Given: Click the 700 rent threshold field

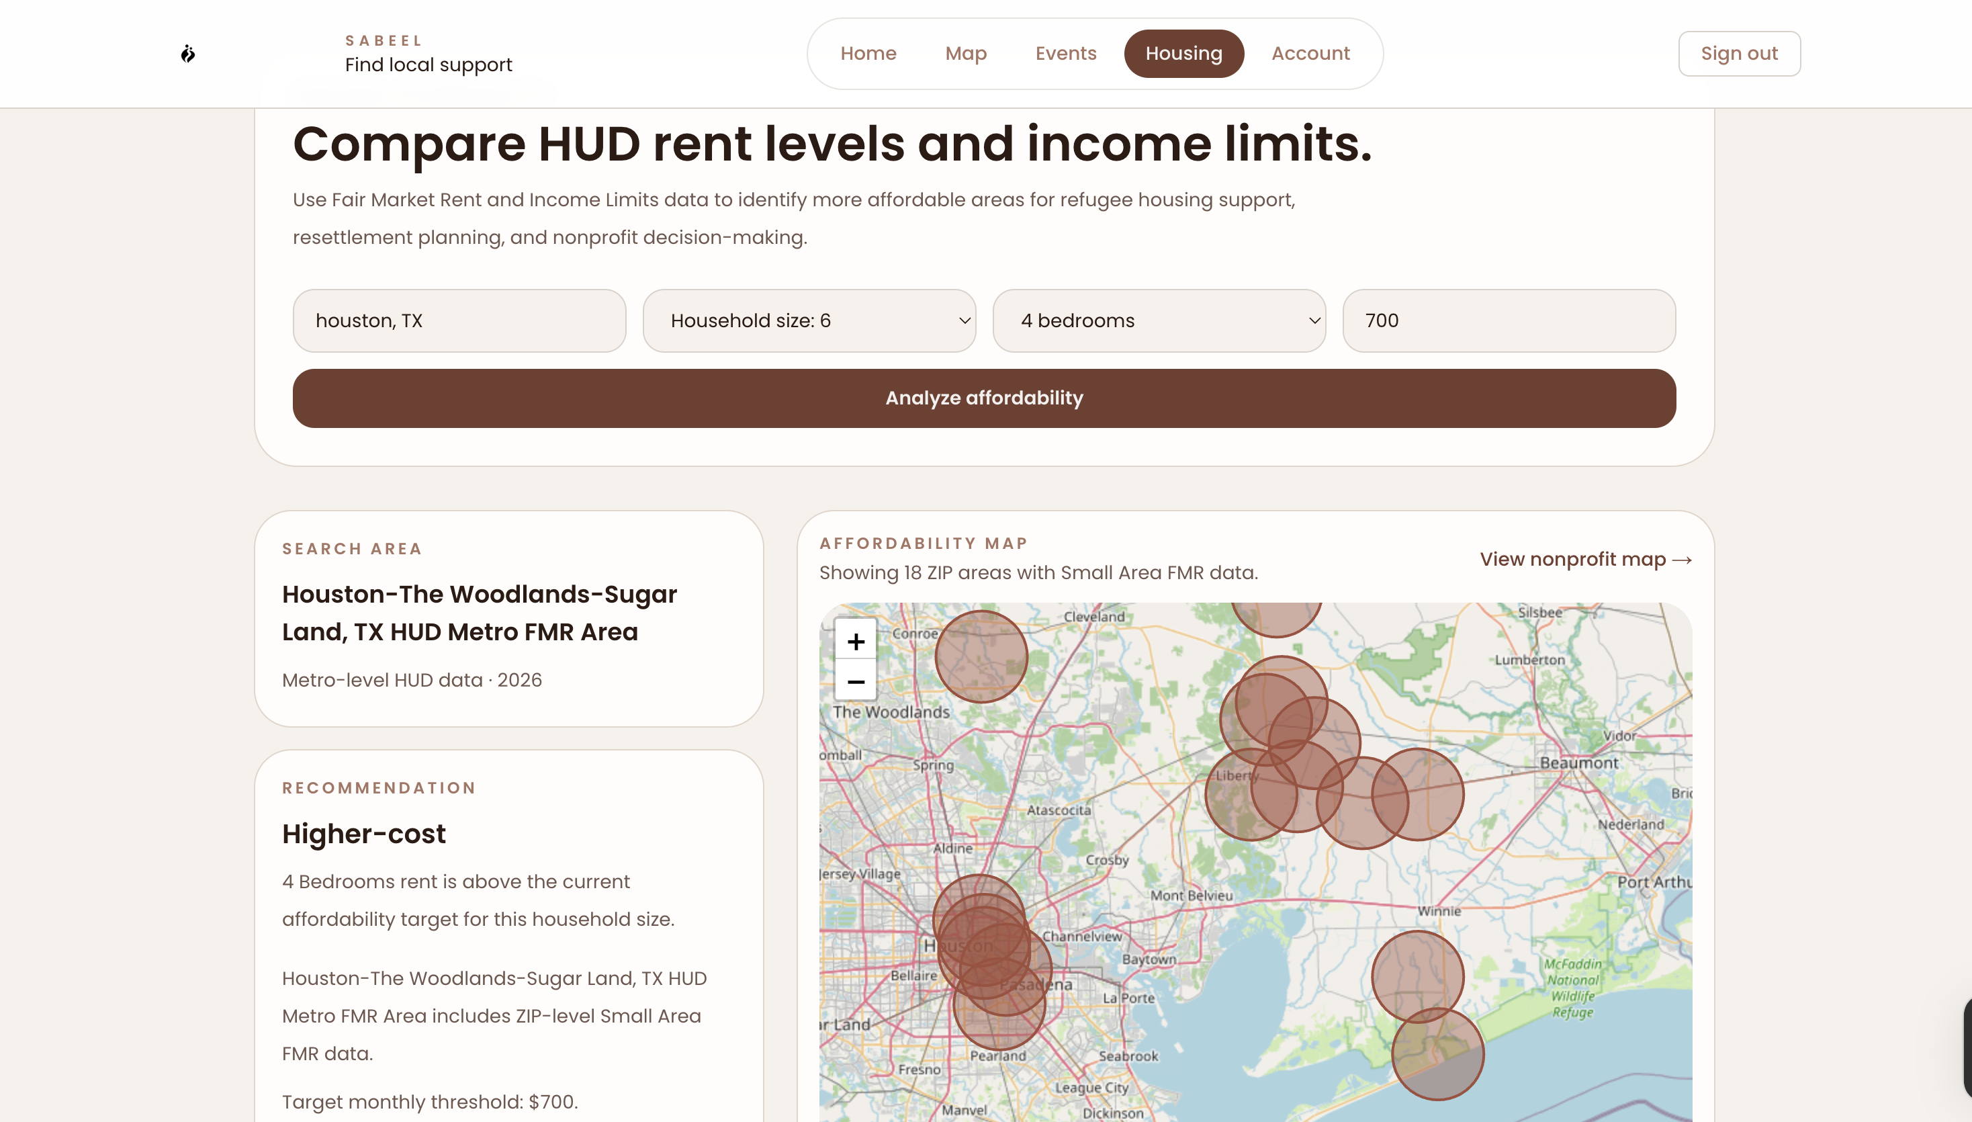Looking at the screenshot, I should 1509,320.
